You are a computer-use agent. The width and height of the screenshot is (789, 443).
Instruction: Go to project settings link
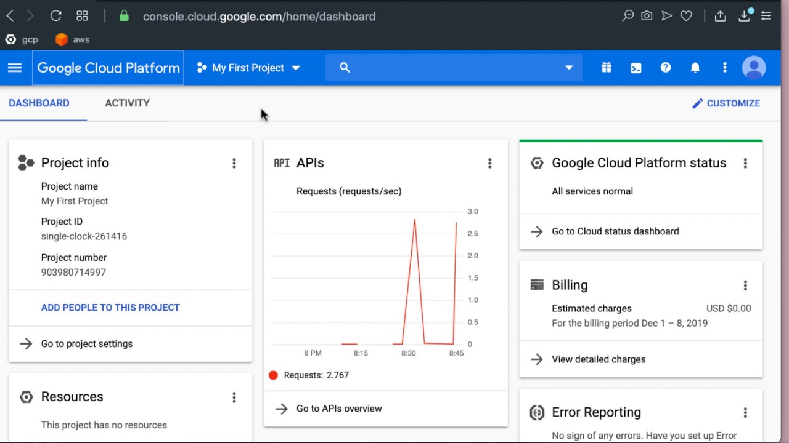pos(87,344)
